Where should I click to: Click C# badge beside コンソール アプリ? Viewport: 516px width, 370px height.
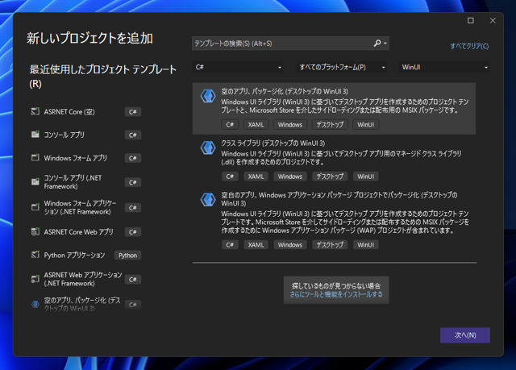click(132, 135)
